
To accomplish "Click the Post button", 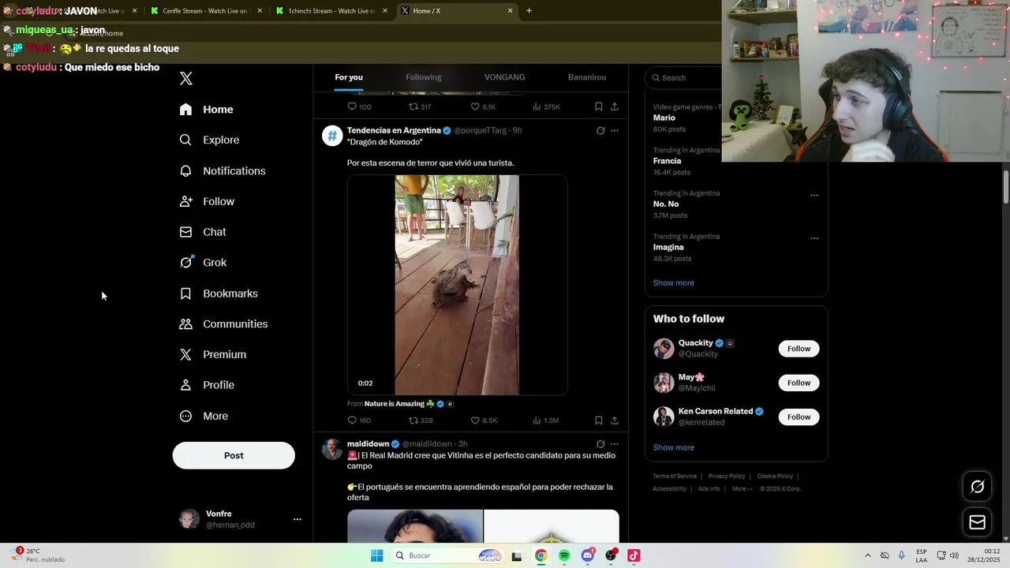I will click(234, 455).
